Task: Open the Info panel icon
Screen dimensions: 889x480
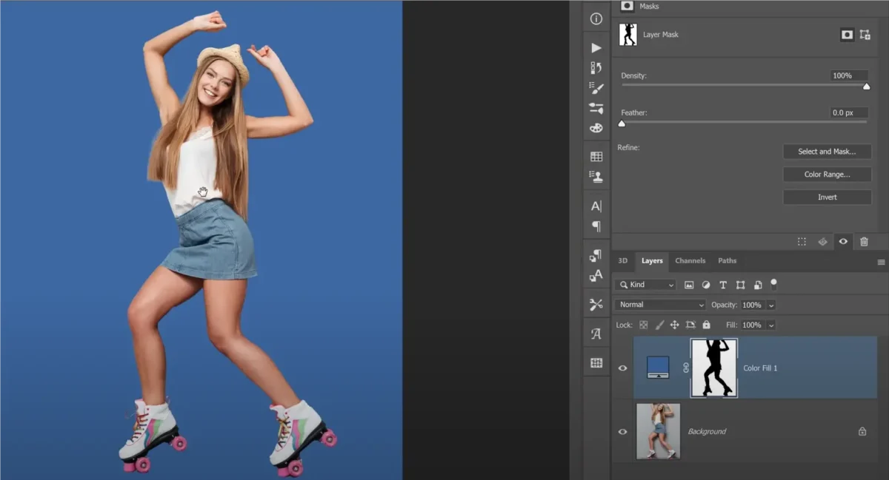Action: (x=596, y=19)
